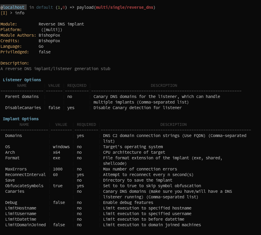Select the false value of LimitDomainJoined
Screen dimensions: 261x235
(x=59, y=225)
